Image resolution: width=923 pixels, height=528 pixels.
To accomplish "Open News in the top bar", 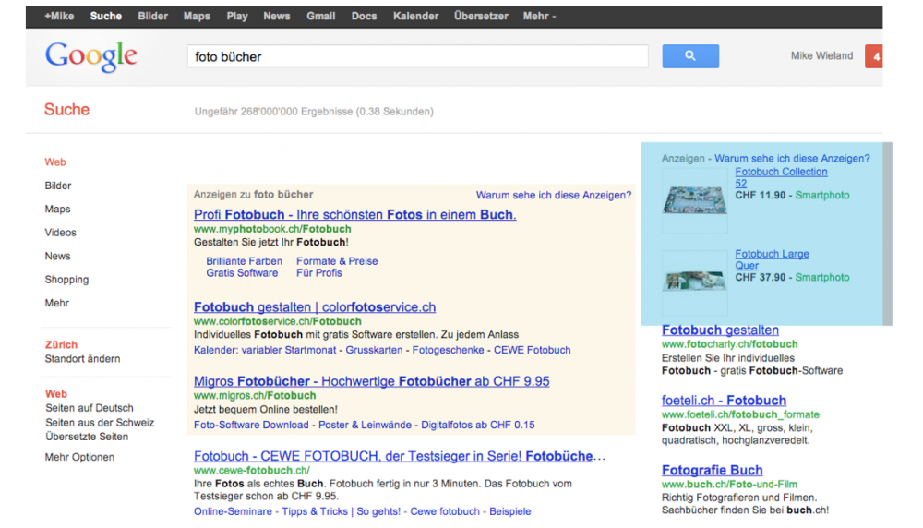I will click(277, 17).
